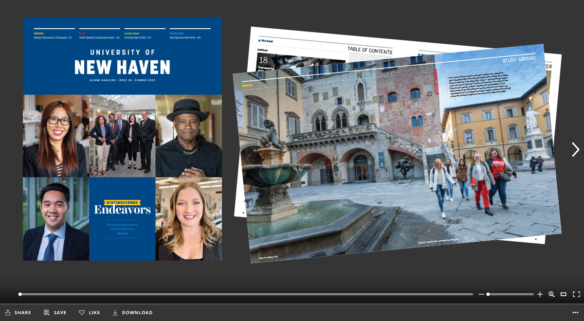Click the auto-zoom magnifier icon
Screen dimensions: 584x321
click(x=551, y=294)
